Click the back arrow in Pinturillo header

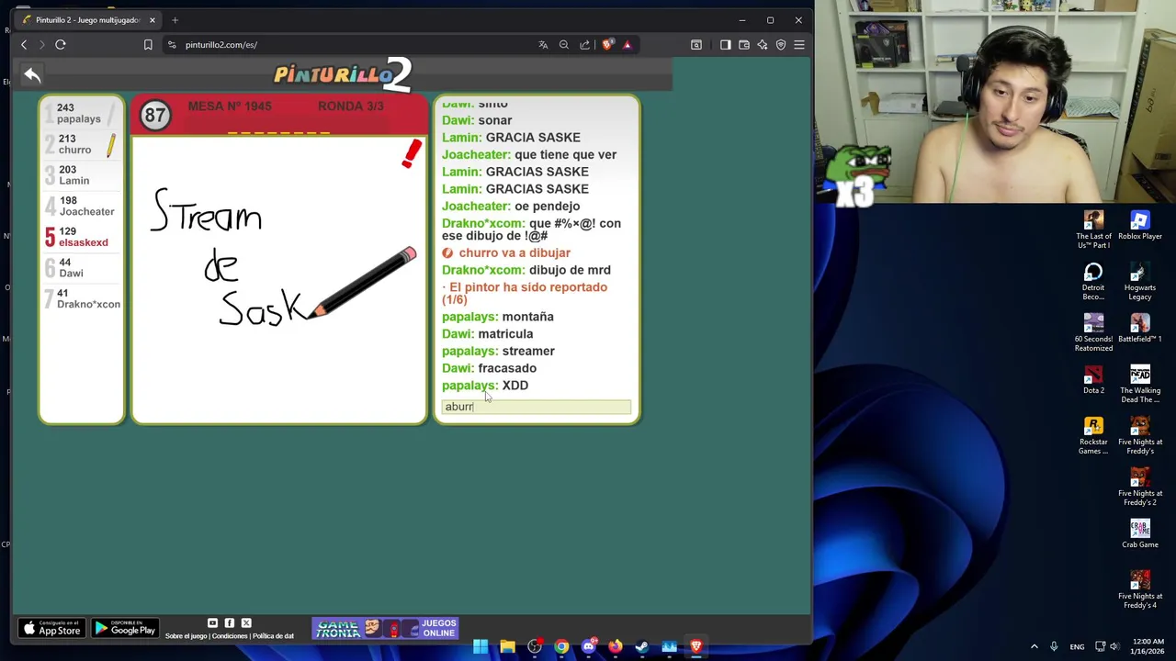click(32, 75)
